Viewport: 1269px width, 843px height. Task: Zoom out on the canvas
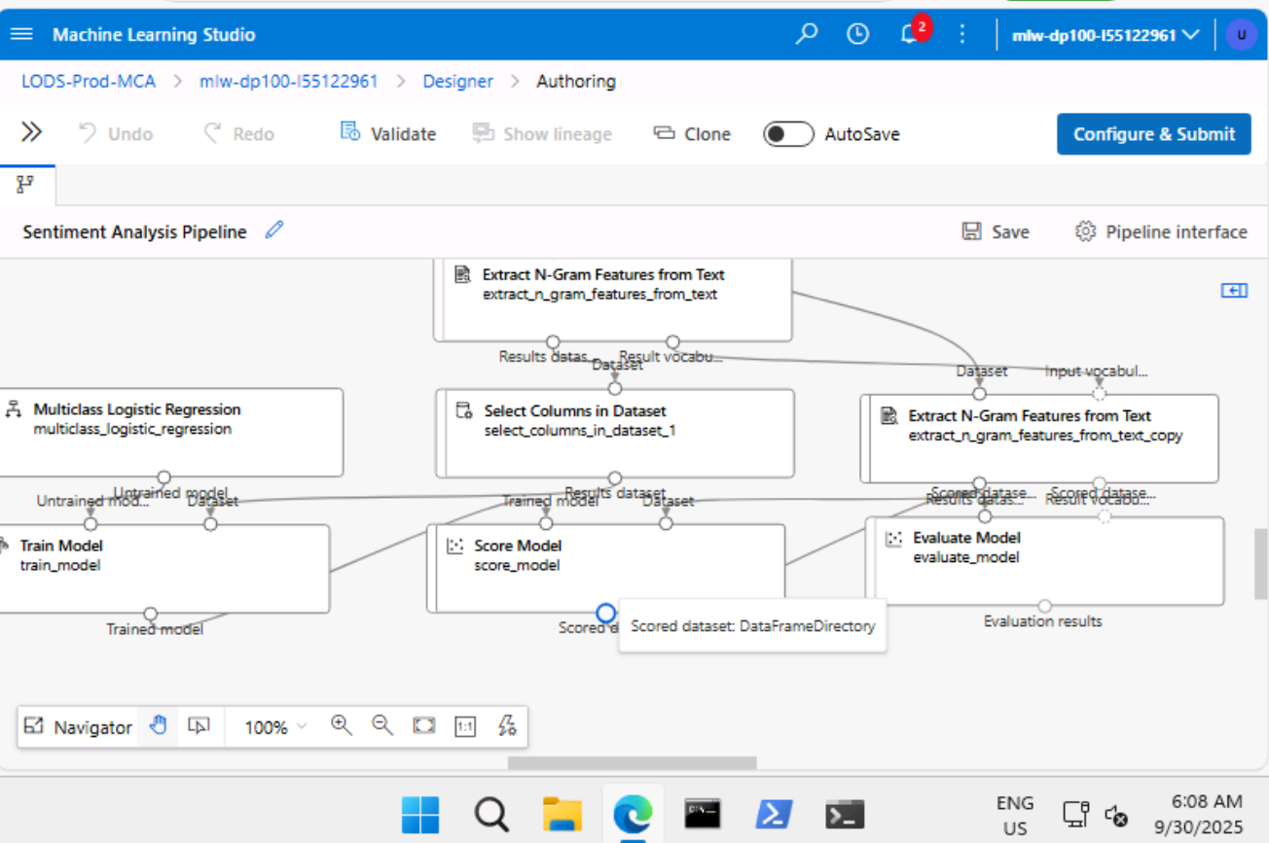[x=382, y=725]
